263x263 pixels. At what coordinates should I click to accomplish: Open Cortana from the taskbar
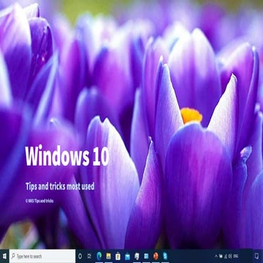point(80,256)
